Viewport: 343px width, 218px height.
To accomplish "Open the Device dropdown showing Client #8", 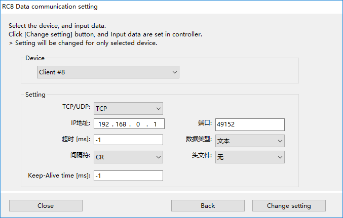I will [x=108, y=72].
